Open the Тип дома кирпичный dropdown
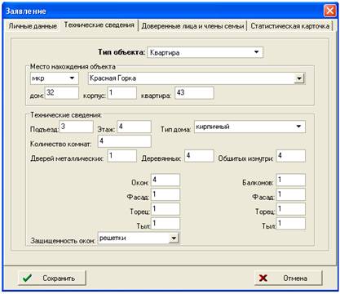Image resolution: width=340 pixels, height=294 pixels. [x=298, y=127]
